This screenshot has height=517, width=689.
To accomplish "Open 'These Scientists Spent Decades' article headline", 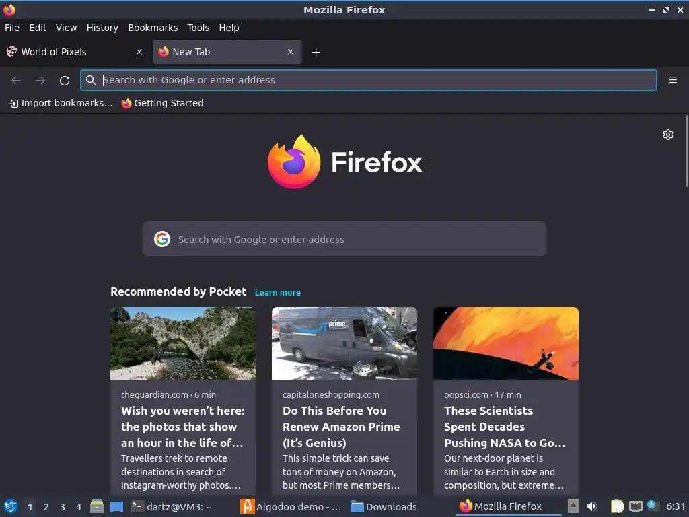I will coord(505,427).
